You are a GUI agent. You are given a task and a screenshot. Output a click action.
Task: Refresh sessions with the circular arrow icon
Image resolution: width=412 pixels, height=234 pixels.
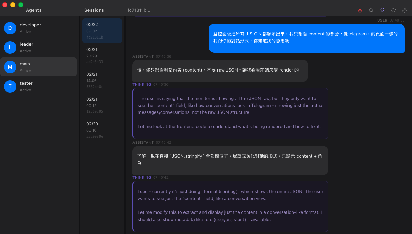point(393,10)
